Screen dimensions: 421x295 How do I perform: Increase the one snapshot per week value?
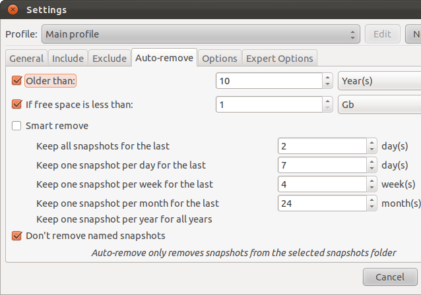click(x=372, y=180)
